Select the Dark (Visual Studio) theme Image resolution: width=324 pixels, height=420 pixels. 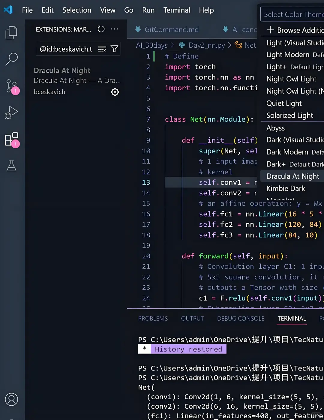tap(292, 140)
